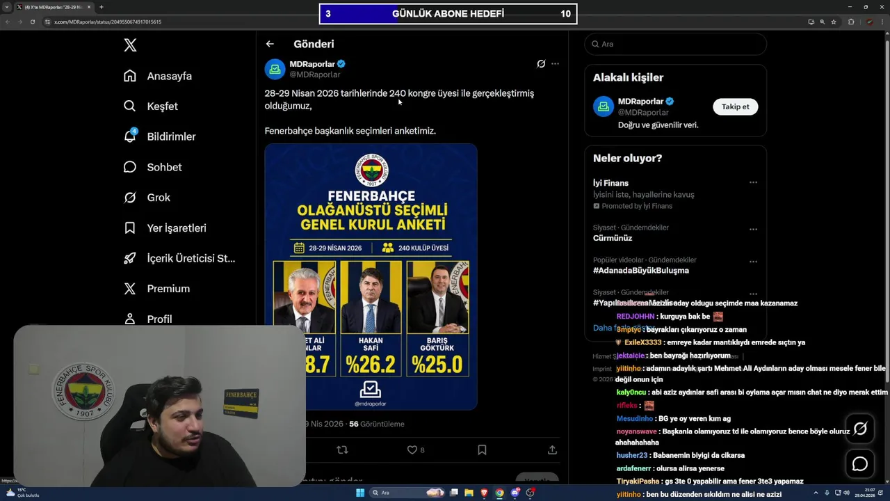Click the Ara search field on X
The image size is (890, 501).
(x=675, y=44)
